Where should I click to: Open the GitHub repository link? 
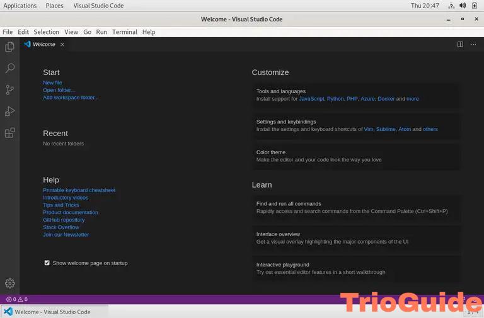64,220
